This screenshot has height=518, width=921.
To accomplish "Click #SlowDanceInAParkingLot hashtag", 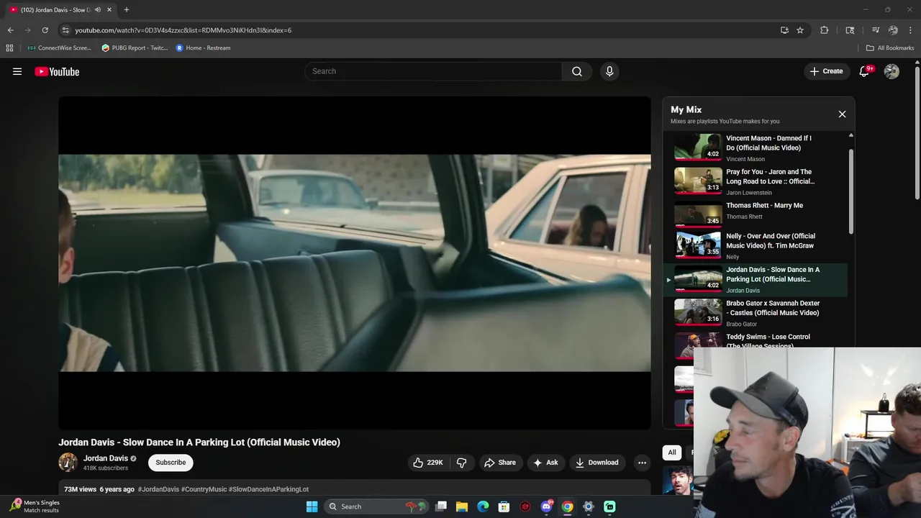I will click(x=268, y=489).
